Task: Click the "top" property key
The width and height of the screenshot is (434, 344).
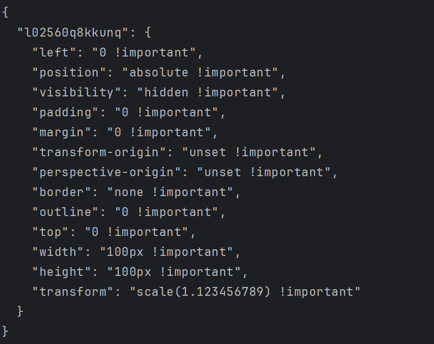Action: coord(51,232)
